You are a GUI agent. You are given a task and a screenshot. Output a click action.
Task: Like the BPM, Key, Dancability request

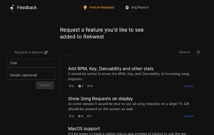click(x=71, y=86)
